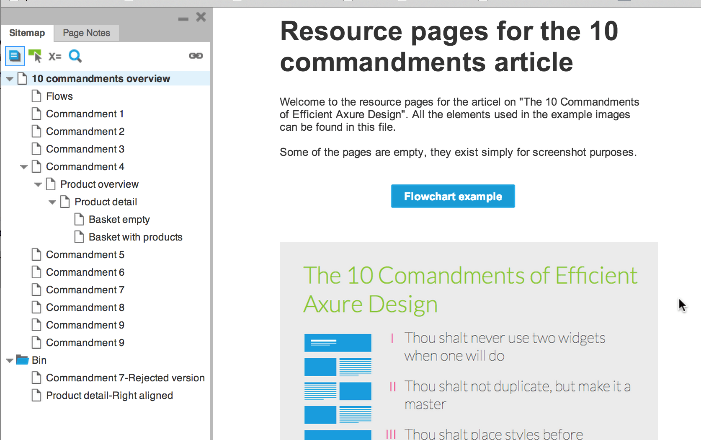The image size is (701, 440).
Task: Open the Product detail page
Action: (106, 202)
